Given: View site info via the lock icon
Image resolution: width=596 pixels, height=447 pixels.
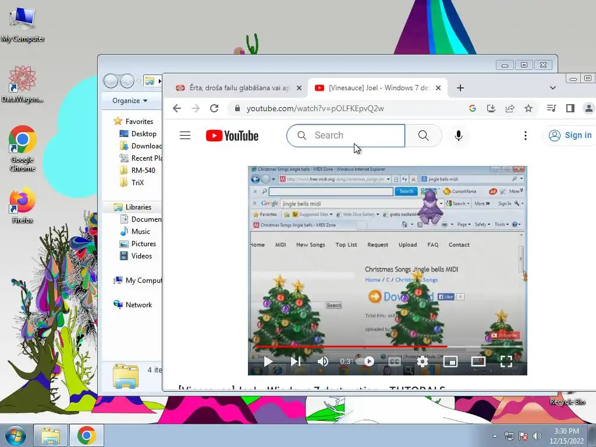Looking at the screenshot, I should tap(237, 108).
